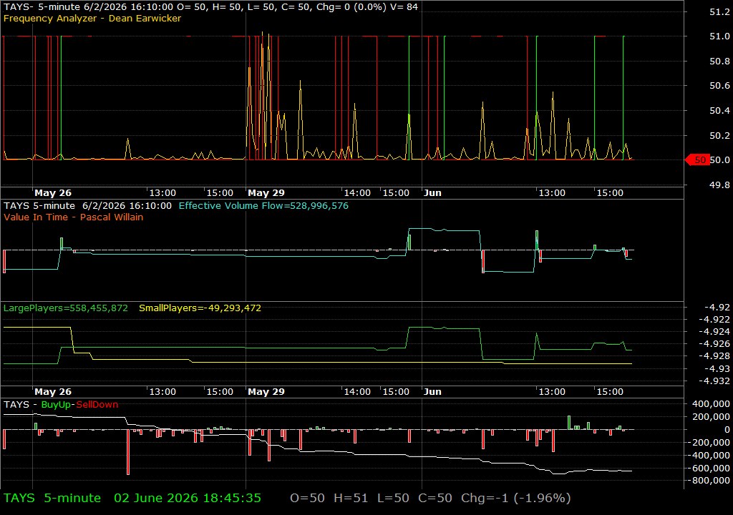The image size is (733, 515).
Task: Click May 29 on the LargePlayers pane time axis
Action: pos(266,392)
